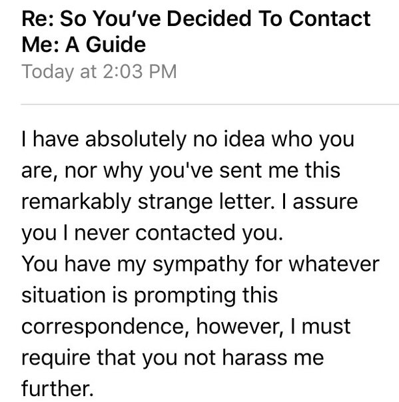Viewport: 399px width, 402px height.
Task: Click the horizontal divider below the timestamp
Action: tap(210, 104)
